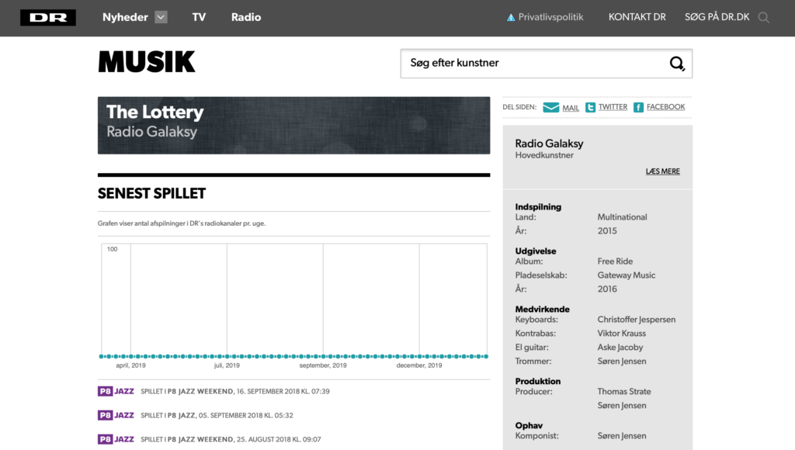Click the header magnifier search icon

tap(764, 18)
